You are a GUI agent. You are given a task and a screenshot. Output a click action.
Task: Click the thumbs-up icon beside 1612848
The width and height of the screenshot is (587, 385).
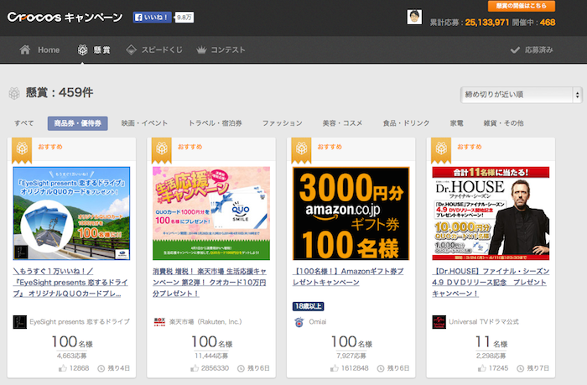pos(335,368)
